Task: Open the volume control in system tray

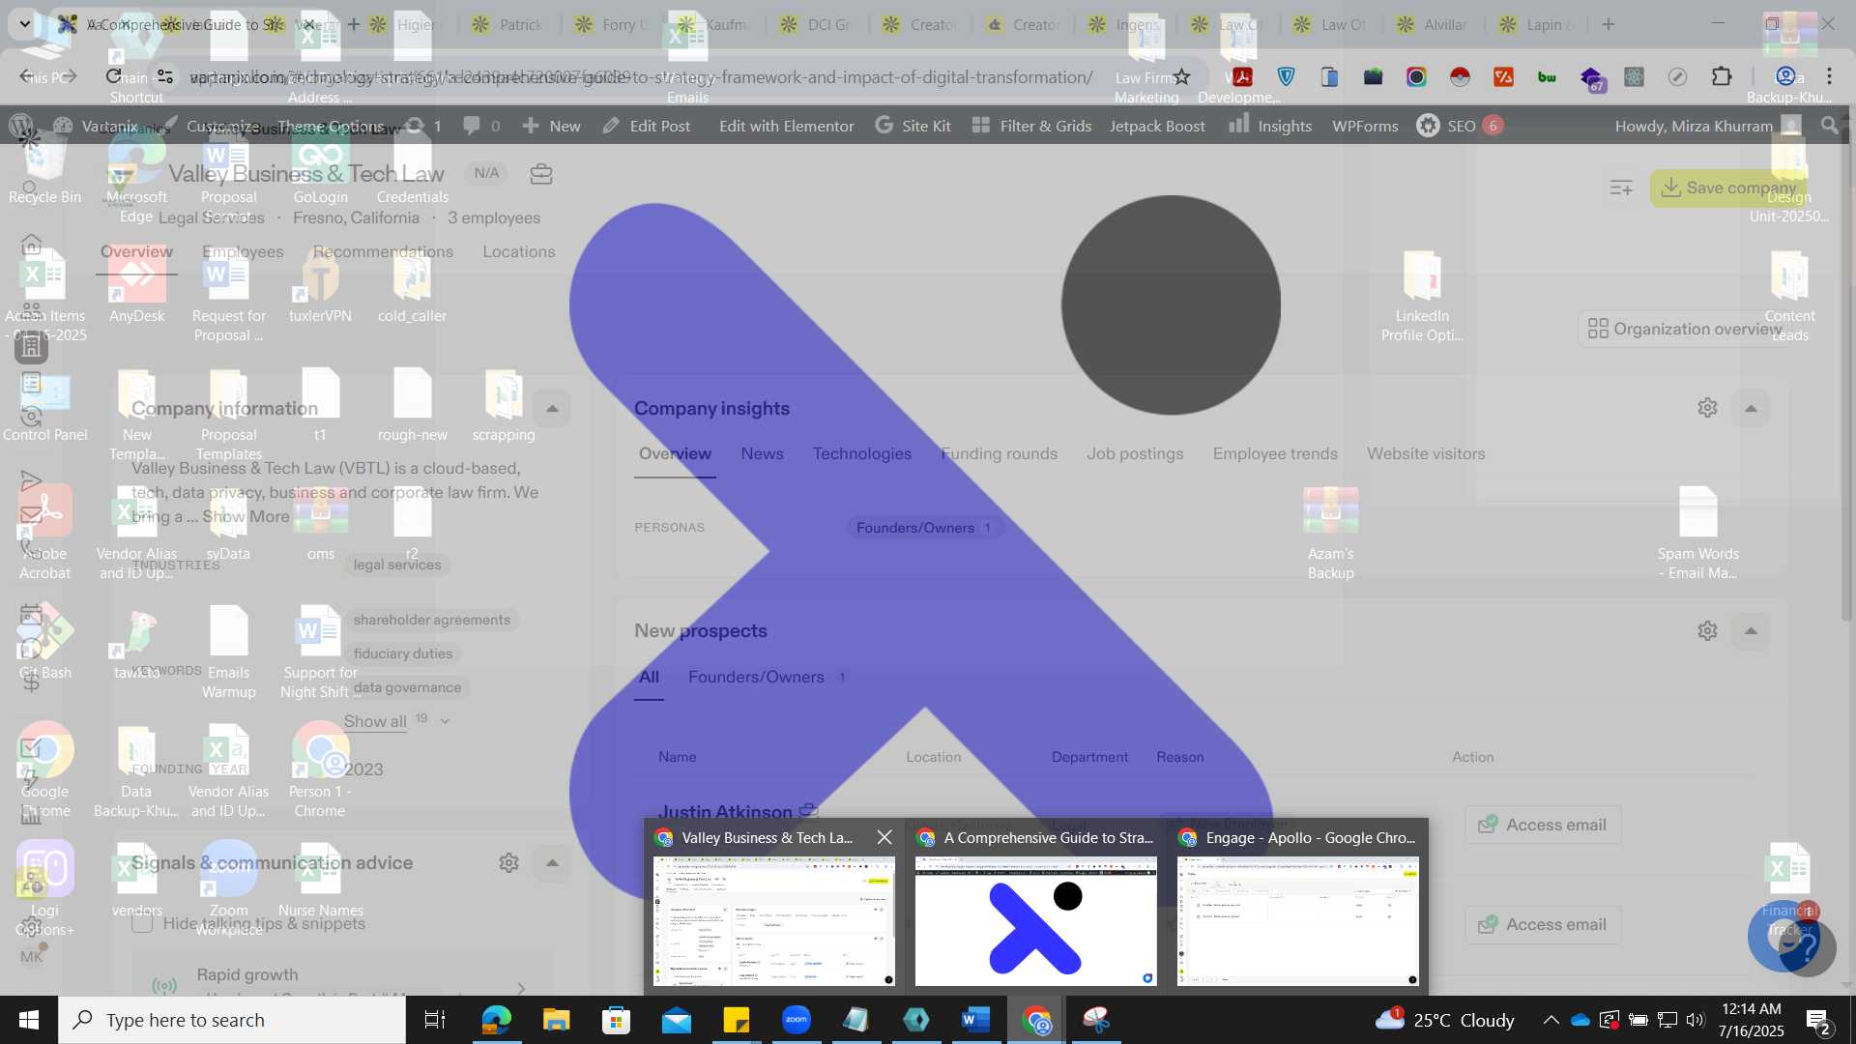Action: point(1696,1020)
